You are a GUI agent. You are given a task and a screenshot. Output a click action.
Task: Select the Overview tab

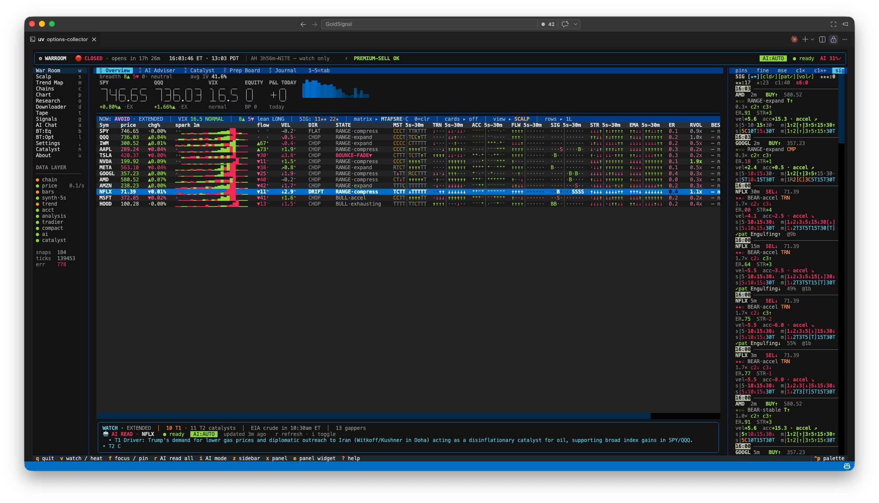[115, 71]
